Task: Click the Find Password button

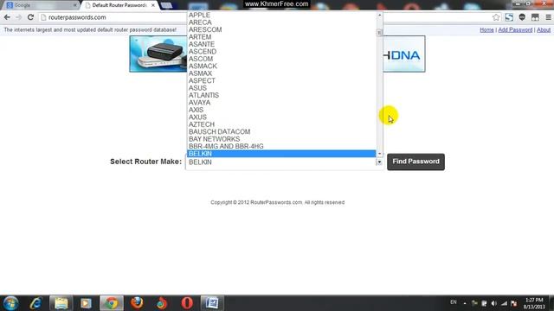Action: click(x=415, y=162)
